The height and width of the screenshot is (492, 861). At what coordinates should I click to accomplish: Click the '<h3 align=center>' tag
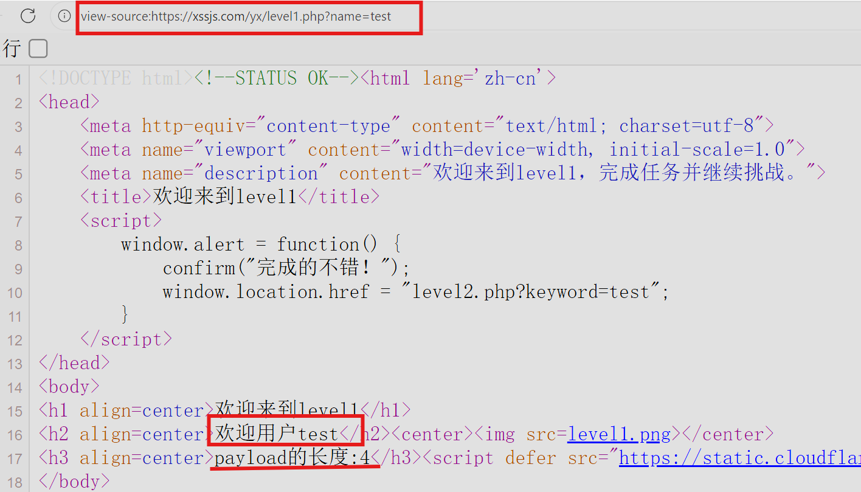pos(126,458)
